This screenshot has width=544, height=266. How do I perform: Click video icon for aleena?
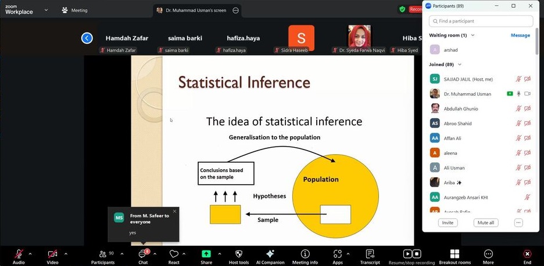pos(527,153)
